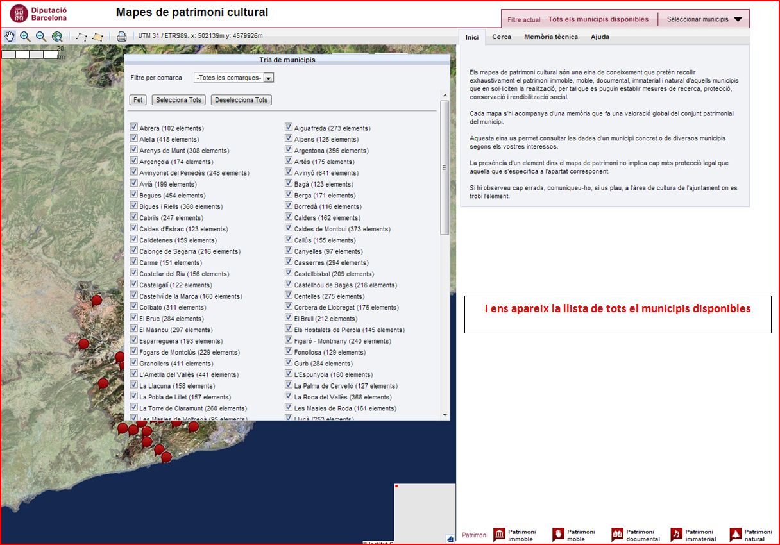Toggle the Aiguafreda checkbox
This screenshot has width=780, height=545.
(289, 128)
